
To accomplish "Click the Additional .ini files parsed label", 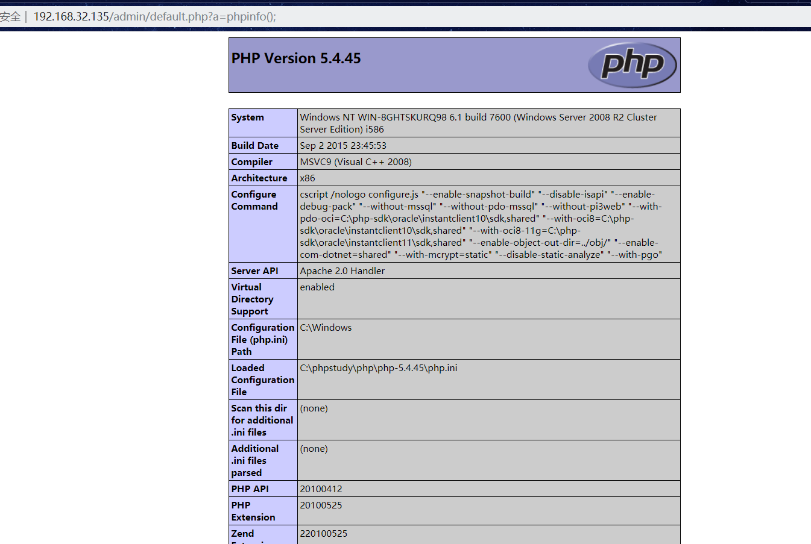I will pyautogui.click(x=255, y=460).
